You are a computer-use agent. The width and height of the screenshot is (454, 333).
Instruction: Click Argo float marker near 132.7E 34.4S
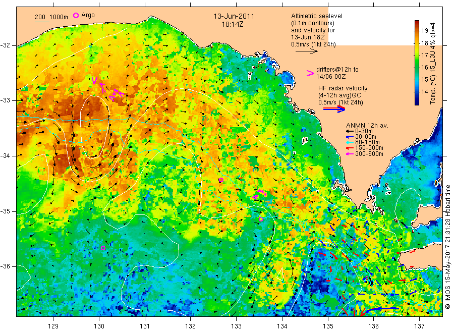(x=221, y=180)
